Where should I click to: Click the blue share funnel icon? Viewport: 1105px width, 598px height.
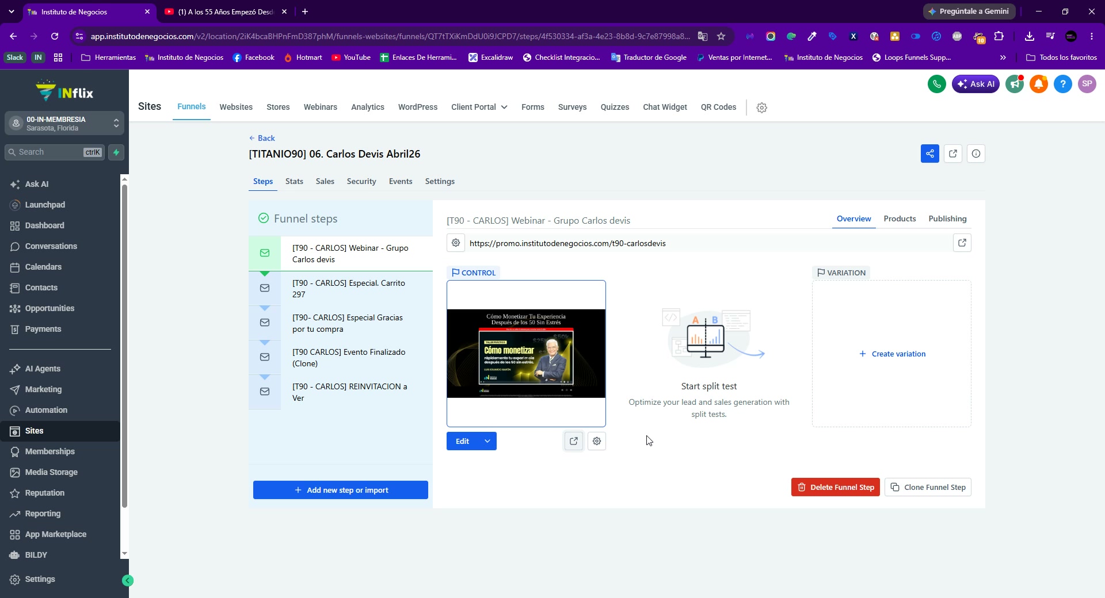point(930,154)
